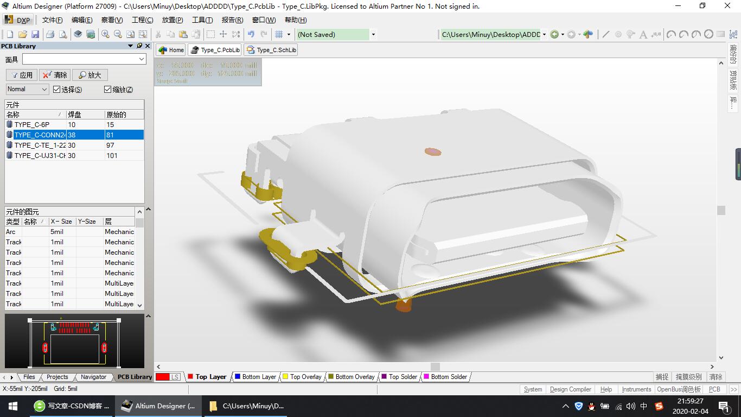Image resolution: width=741 pixels, height=417 pixels.
Task: Click the paste clipboard toolbar icon
Action: click(183, 34)
